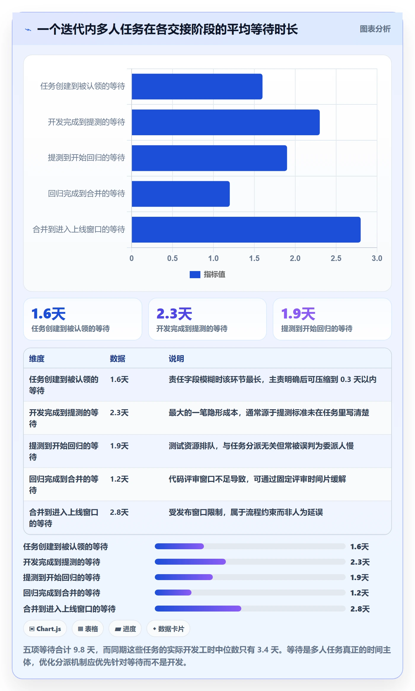Image resolution: width=415 pixels, height=691 pixels.
Task: Click the 回归完成到合并的等待 chart bar
Action: [x=181, y=194]
